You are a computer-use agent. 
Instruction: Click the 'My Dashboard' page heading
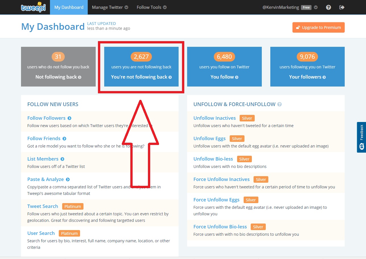(x=53, y=27)
